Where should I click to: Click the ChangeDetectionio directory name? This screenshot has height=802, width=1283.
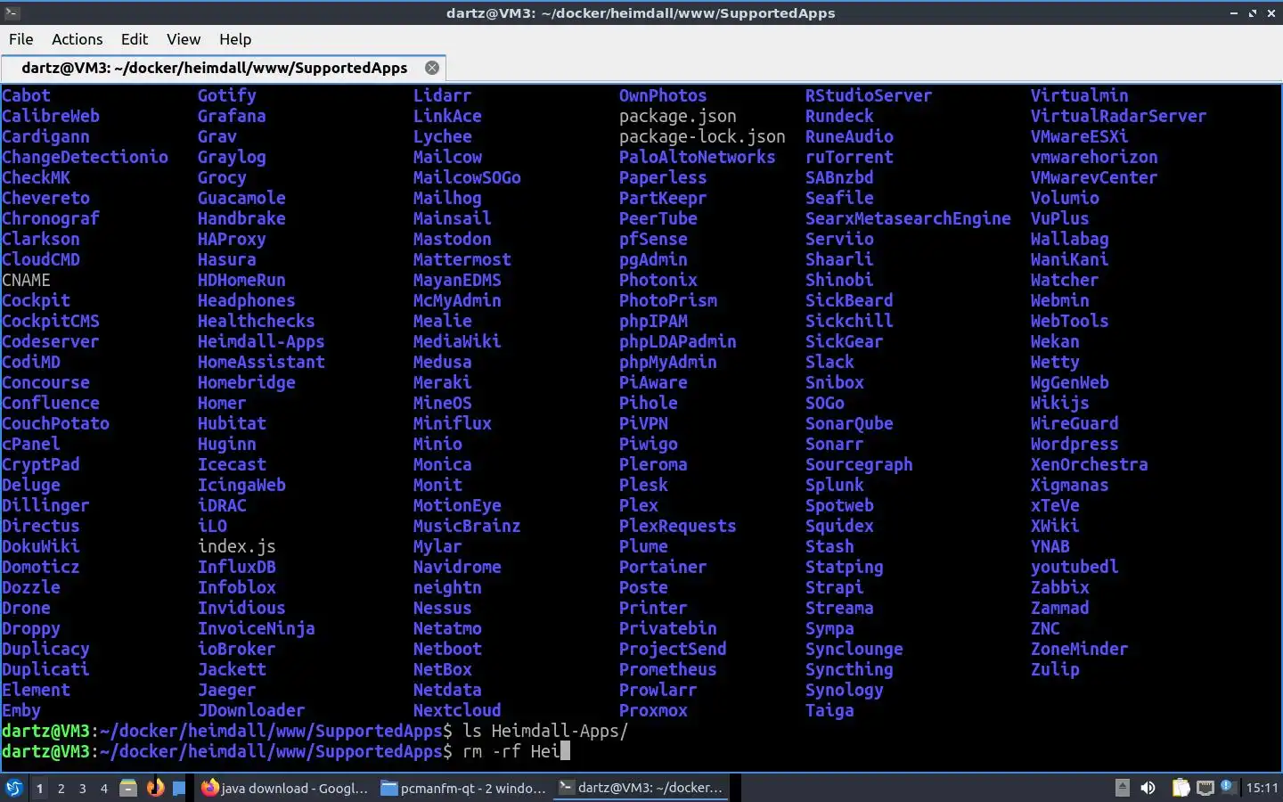point(85,157)
